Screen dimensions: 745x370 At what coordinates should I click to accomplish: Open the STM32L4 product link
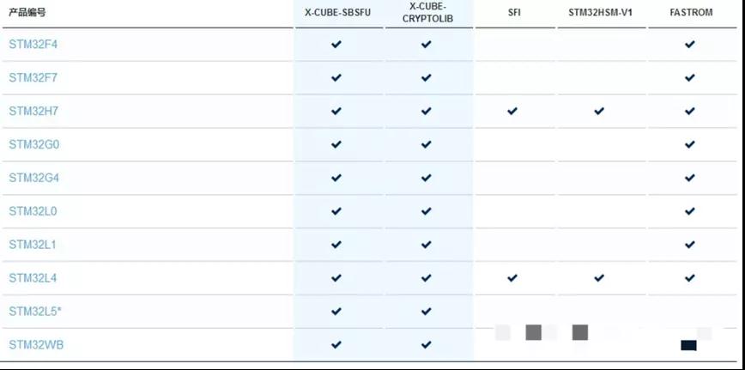coord(33,278)
